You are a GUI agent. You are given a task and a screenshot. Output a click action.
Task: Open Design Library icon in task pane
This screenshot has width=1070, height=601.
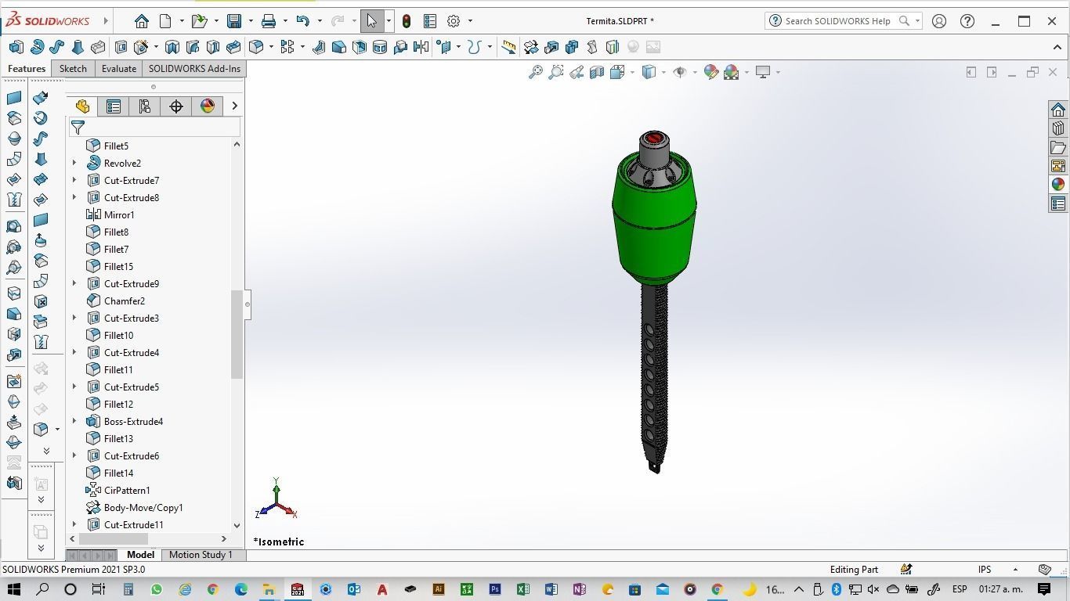[x=1058, y=128]
